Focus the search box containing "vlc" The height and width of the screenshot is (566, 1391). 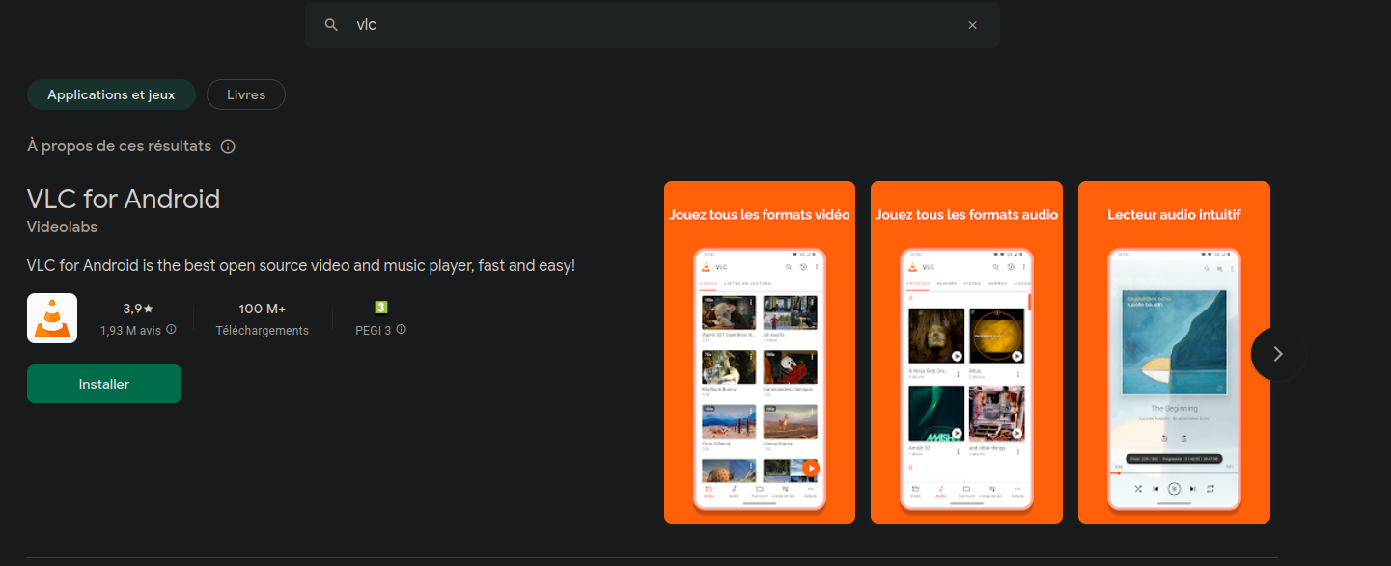click(653, 25)
